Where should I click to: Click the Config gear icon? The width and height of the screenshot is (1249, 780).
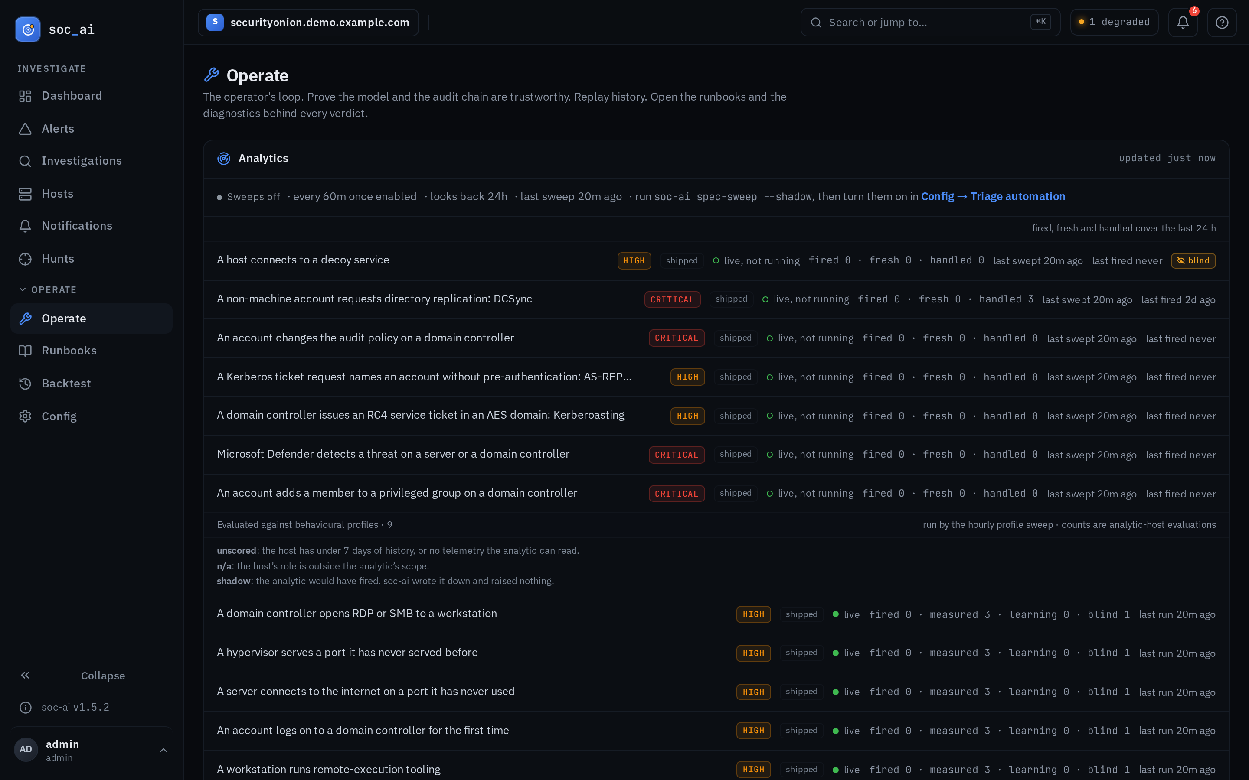[x=25, y=416]
